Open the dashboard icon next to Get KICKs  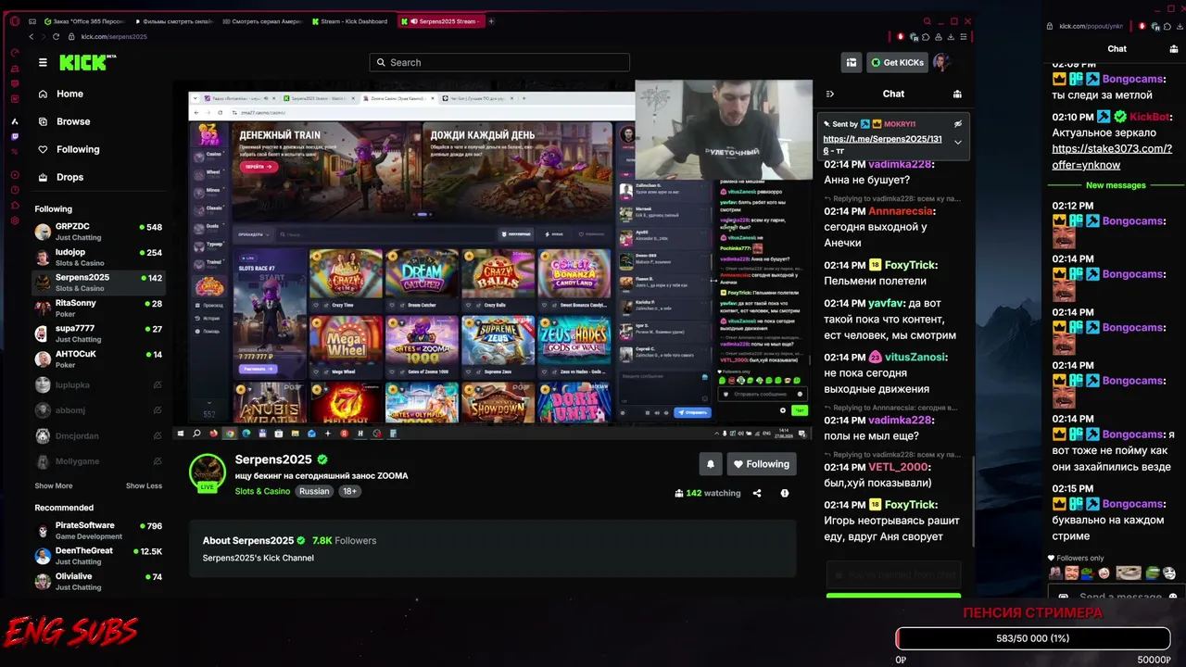tap(852, 62)
